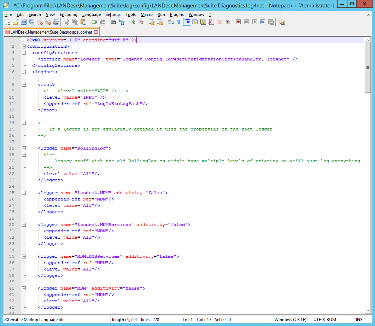The height and width of the screenshot is (326, 375).
Task: Toggle Show All Characters via the paragraph icon
Action: click(178, 22)
